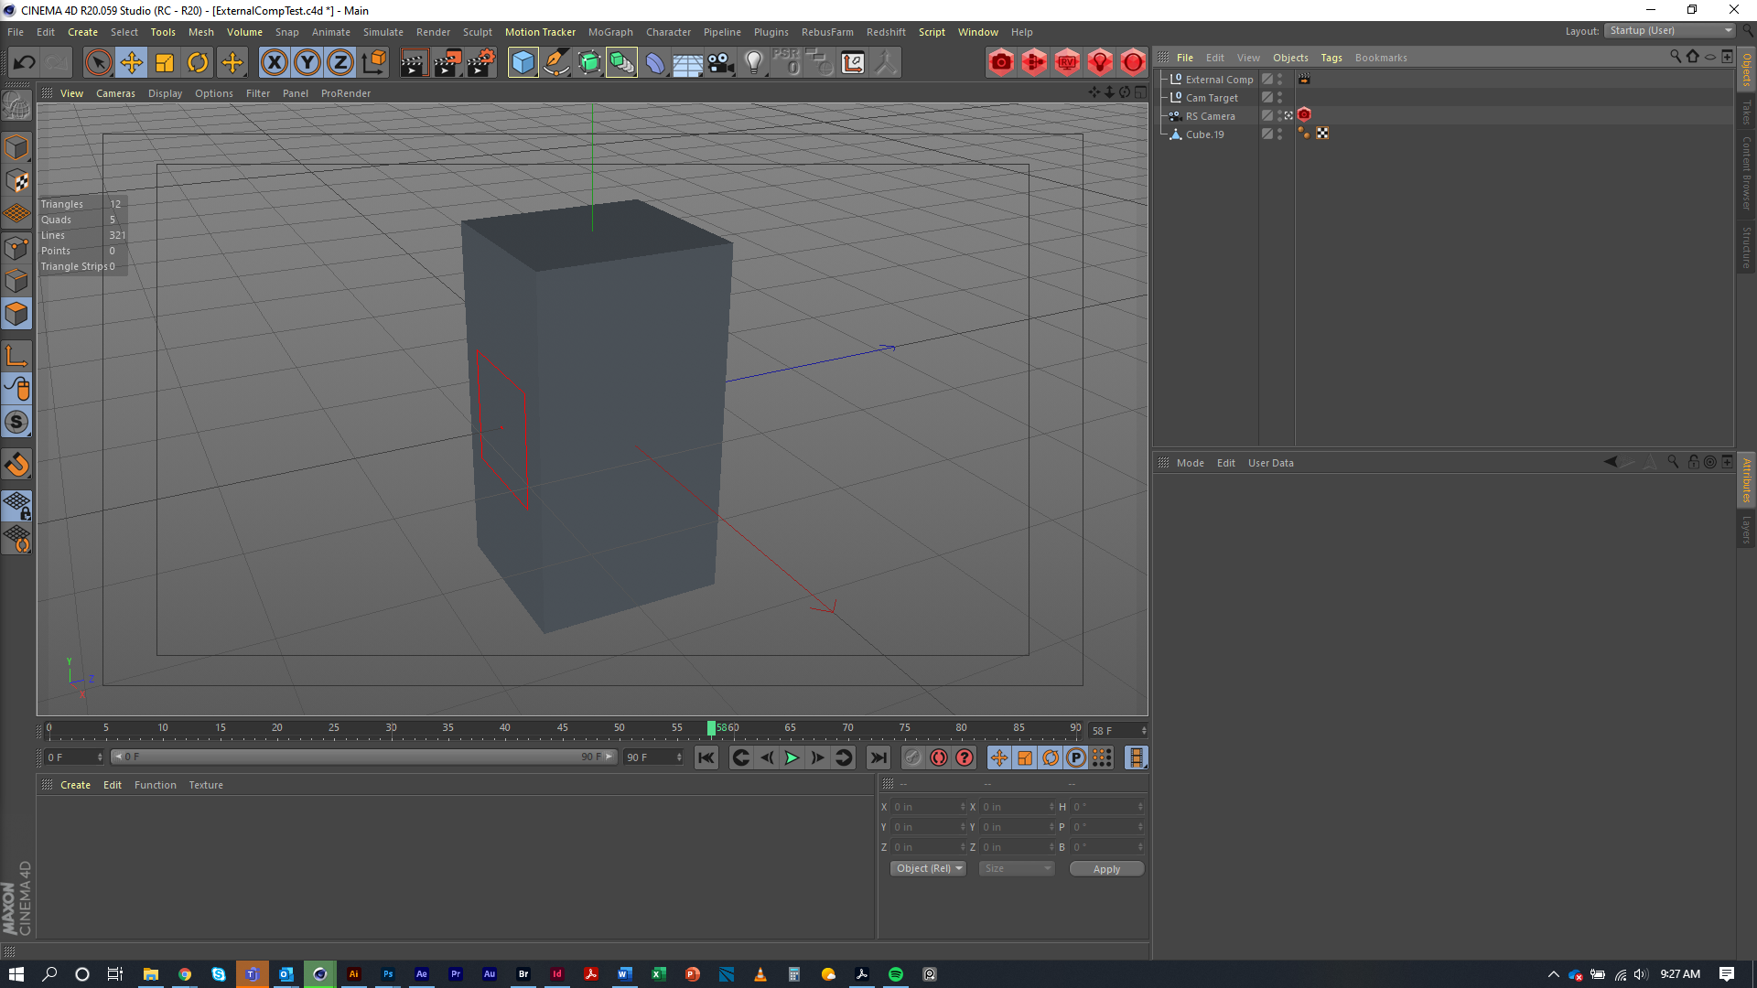Open the MoGraph menu
This screenshot has height=988, width=1757.
610,32
